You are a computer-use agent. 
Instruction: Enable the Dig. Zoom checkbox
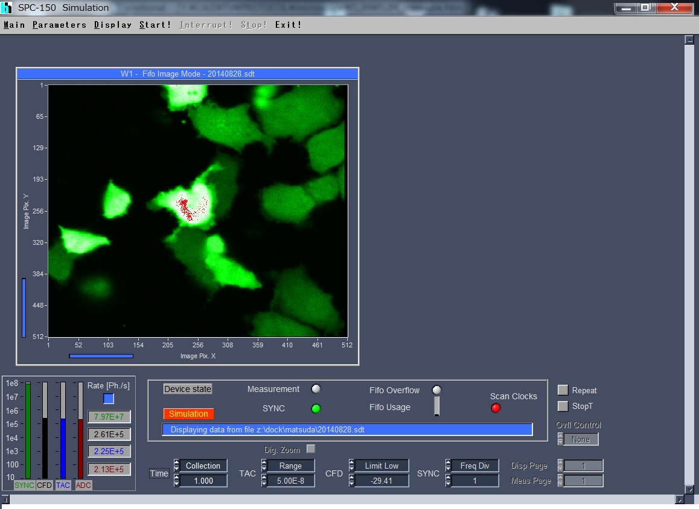(311, 449)
